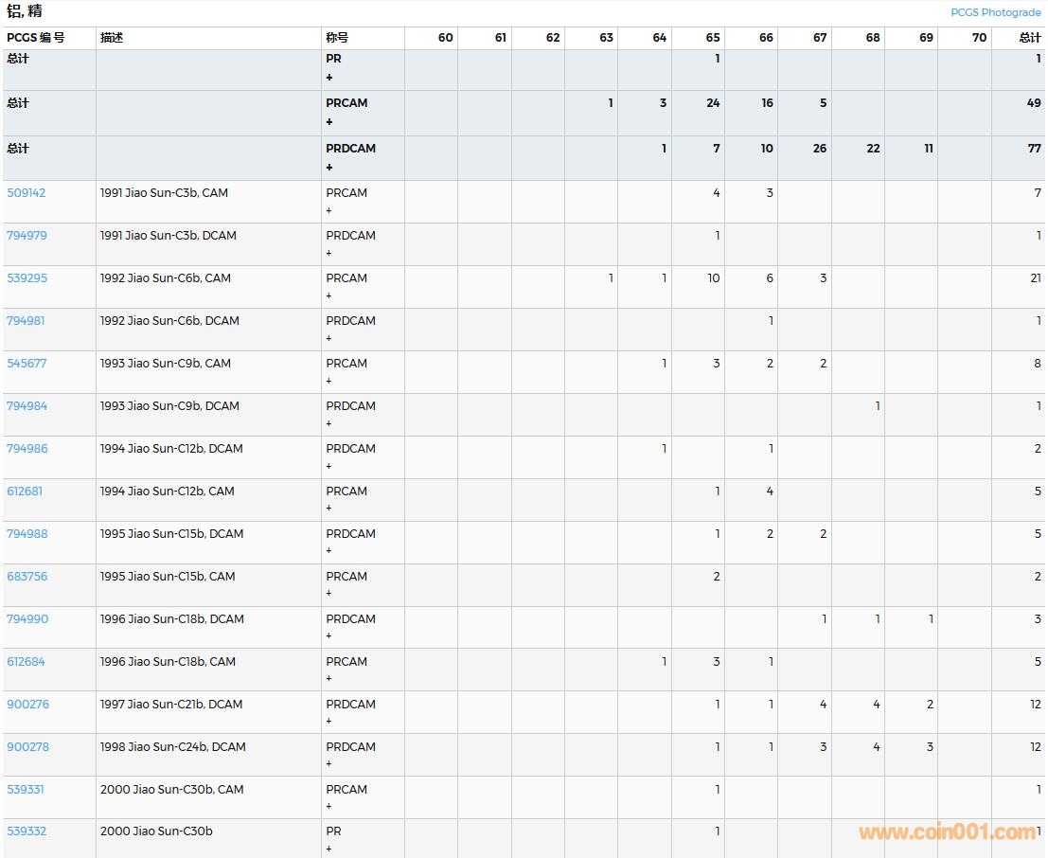Click the 描述 column header

pyautogui.click(x=112, y=38)
